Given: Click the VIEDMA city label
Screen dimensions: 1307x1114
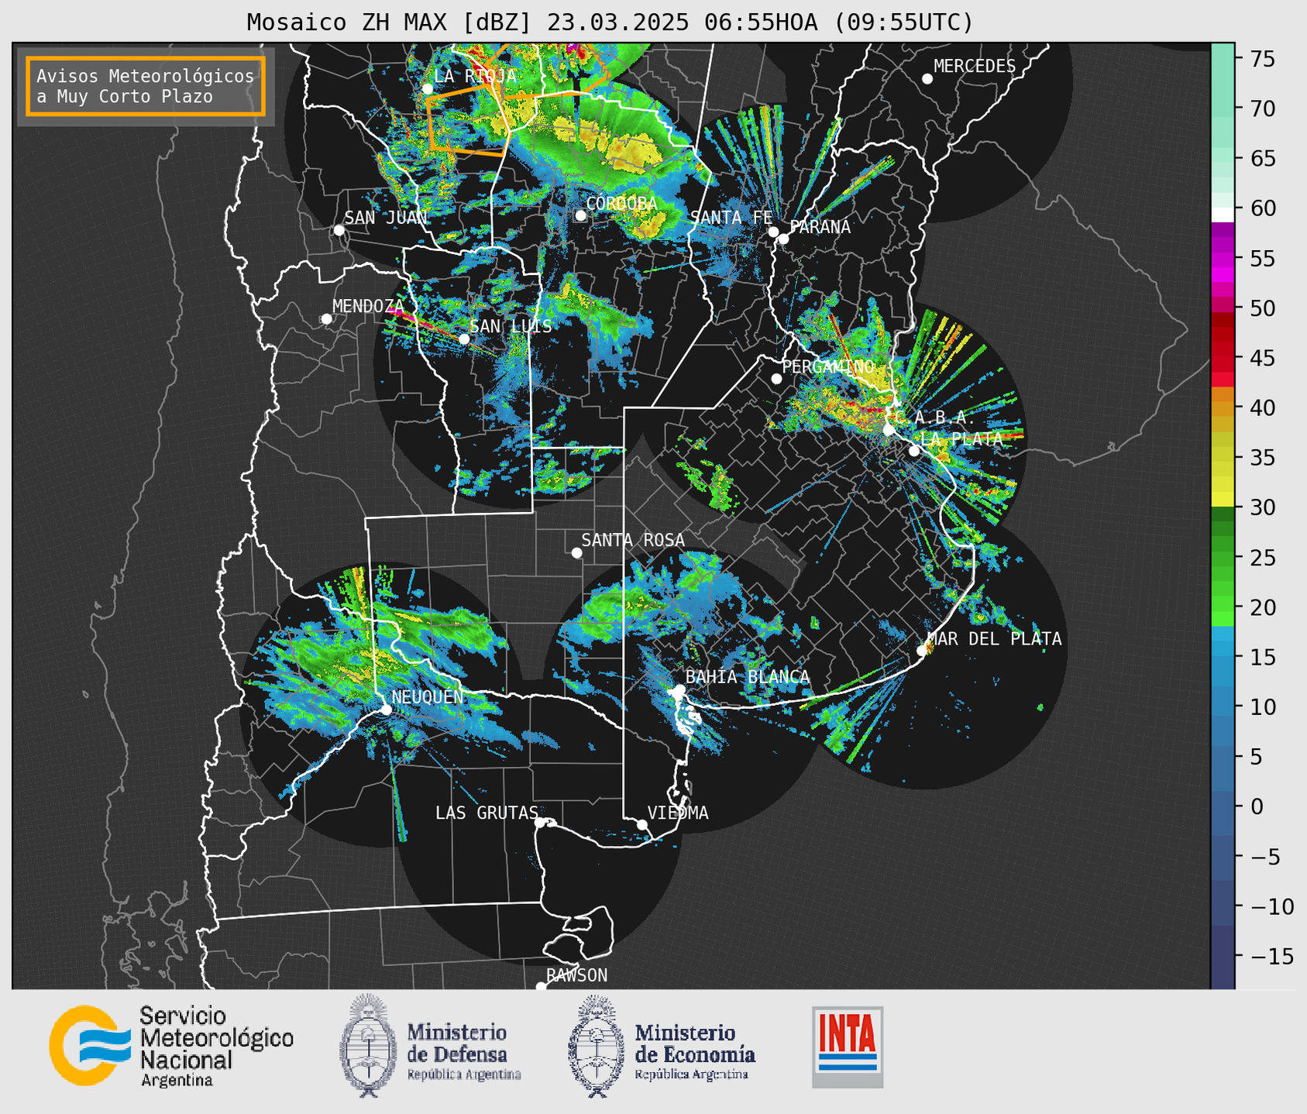Looking at the screenshot, I should [678, 813].
